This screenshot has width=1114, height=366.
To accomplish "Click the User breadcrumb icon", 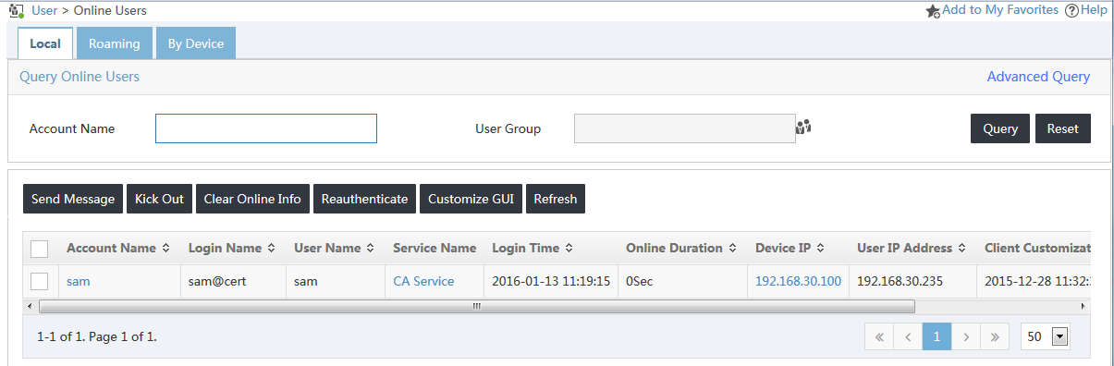I will point(16,10).
